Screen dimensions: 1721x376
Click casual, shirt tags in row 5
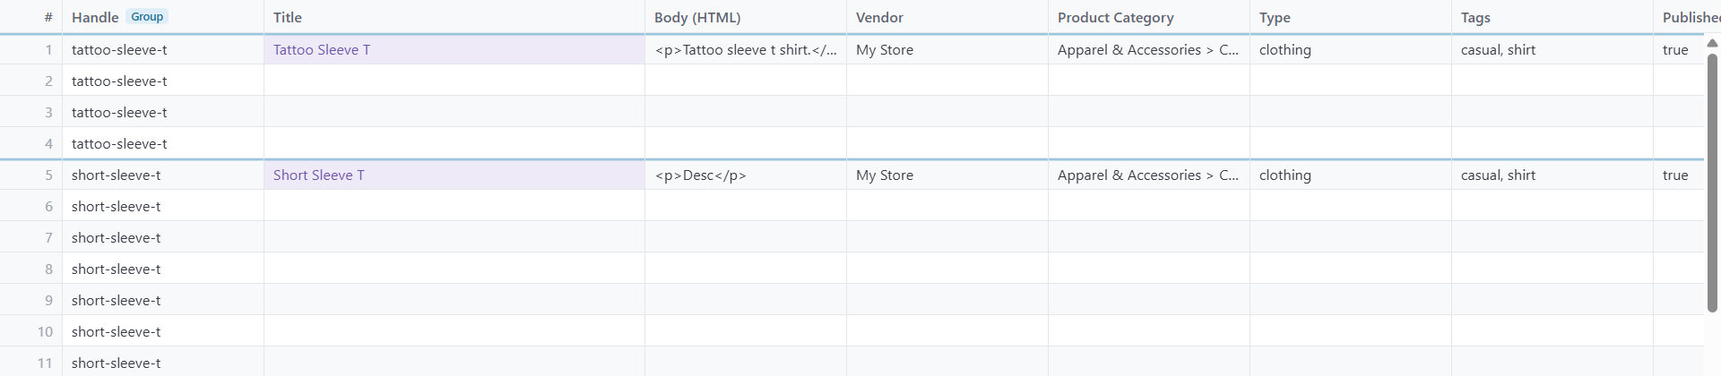(x=1552, y=175)
